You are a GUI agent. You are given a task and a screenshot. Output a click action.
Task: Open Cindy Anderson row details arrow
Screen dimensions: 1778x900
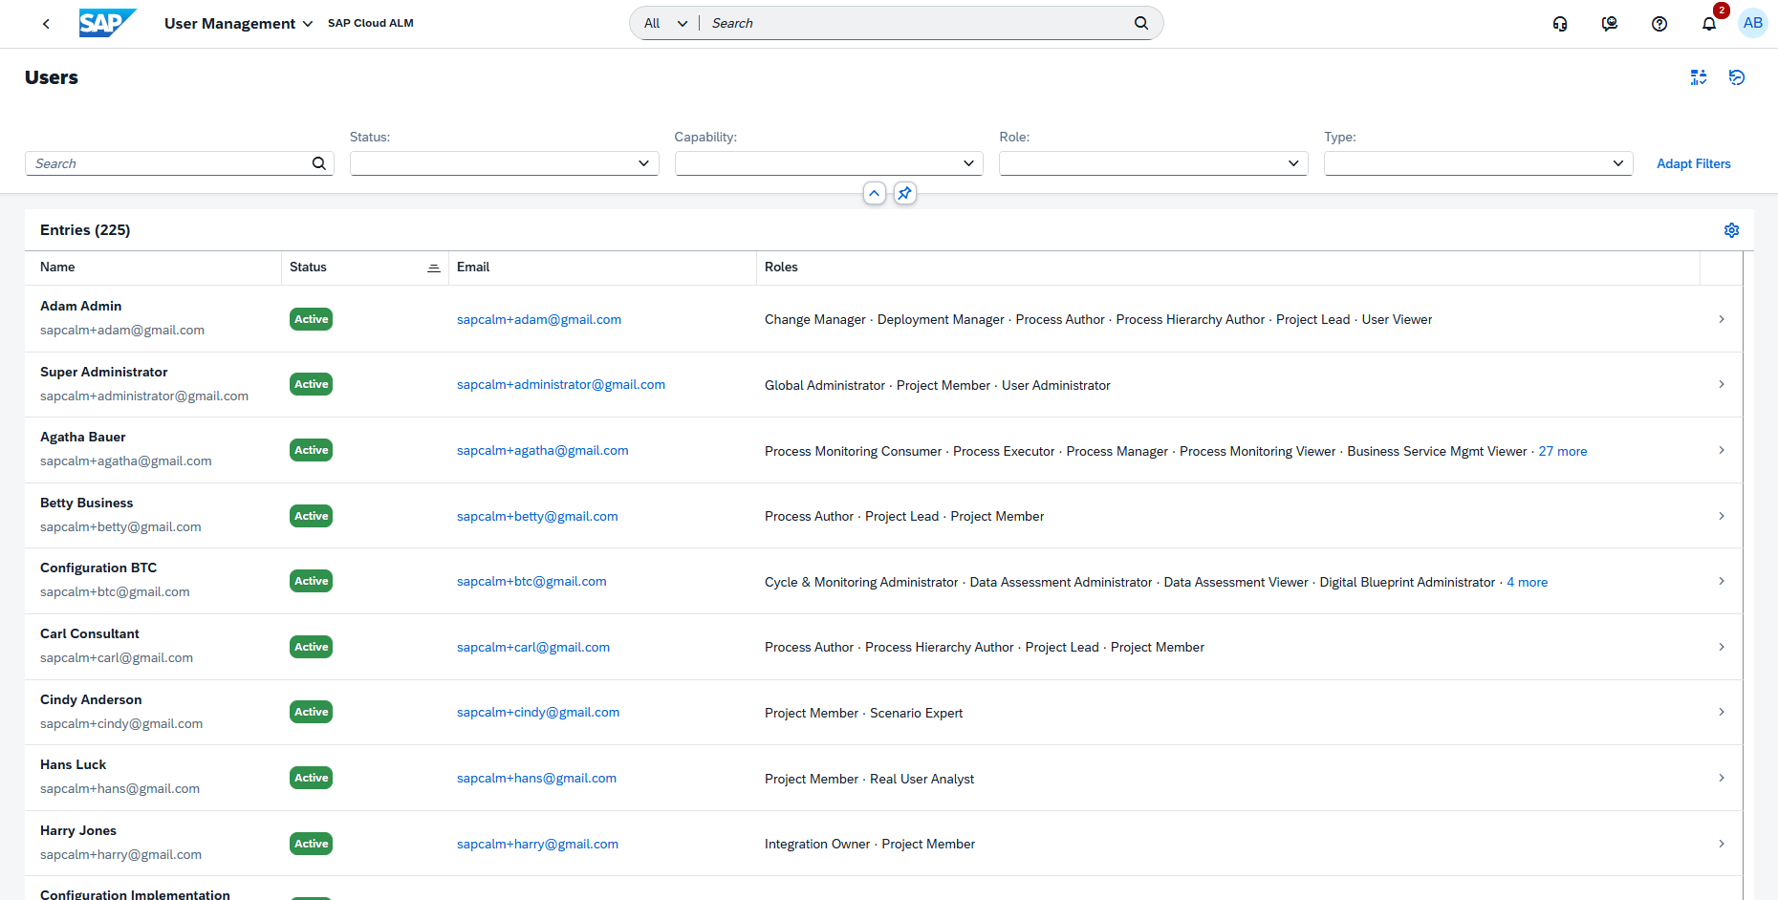[1722, 712]
